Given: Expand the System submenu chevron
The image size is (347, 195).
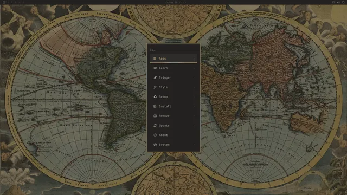Looking at the screenshot, I should (194, 145).
